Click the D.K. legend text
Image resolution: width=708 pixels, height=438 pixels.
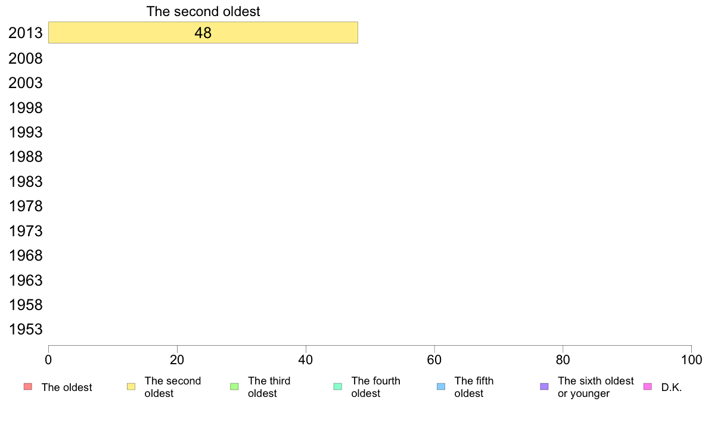pos(672,387)
